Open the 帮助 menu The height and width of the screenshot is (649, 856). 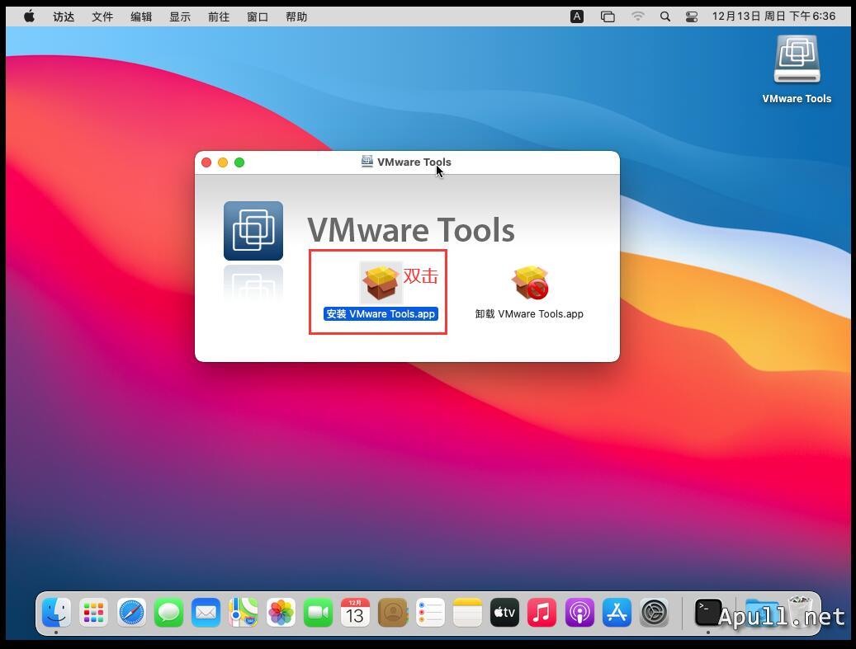(296, 17)
